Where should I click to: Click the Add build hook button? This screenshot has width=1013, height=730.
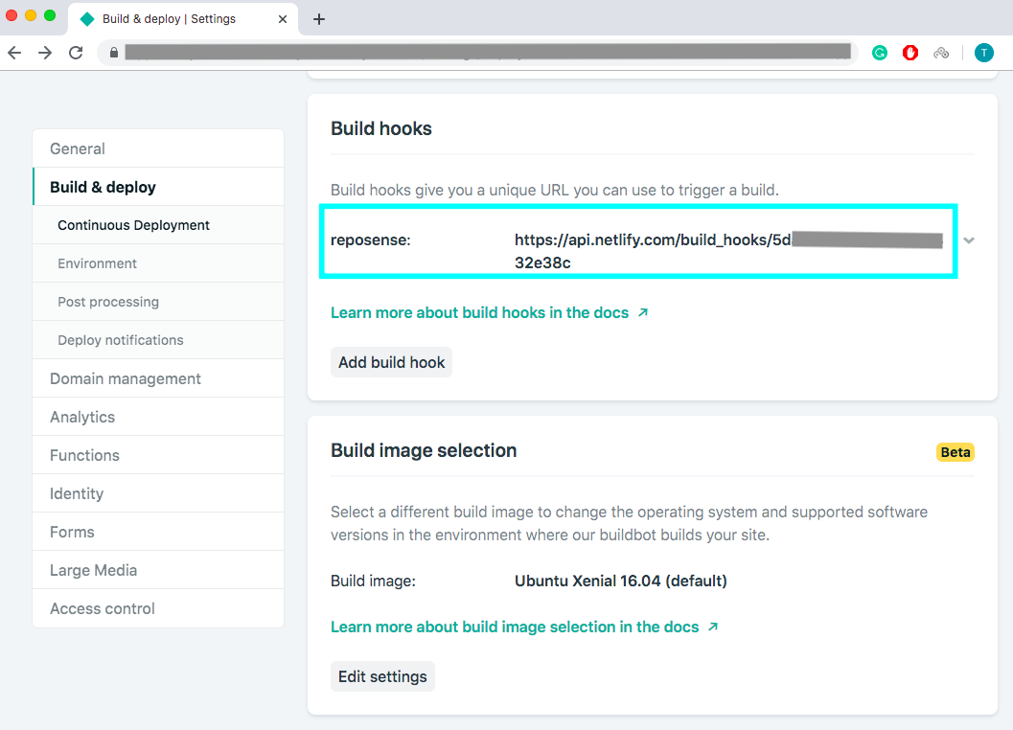click(391, 362)
